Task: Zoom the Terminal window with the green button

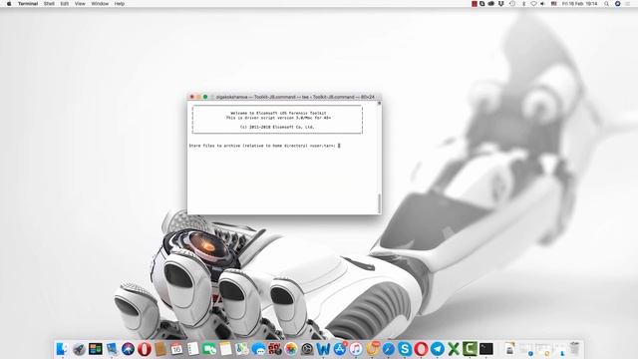Action: point(205,97)
